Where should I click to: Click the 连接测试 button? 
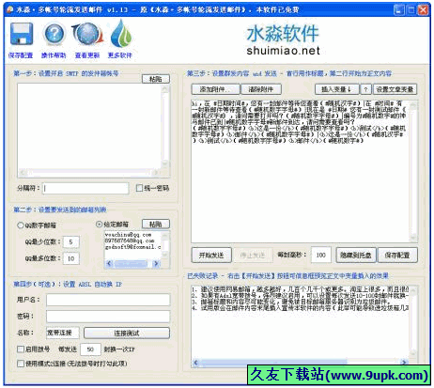(x=127, y=333)
